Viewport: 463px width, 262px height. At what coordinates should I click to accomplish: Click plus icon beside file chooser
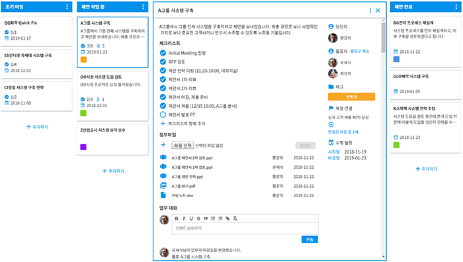coord(163,145)
